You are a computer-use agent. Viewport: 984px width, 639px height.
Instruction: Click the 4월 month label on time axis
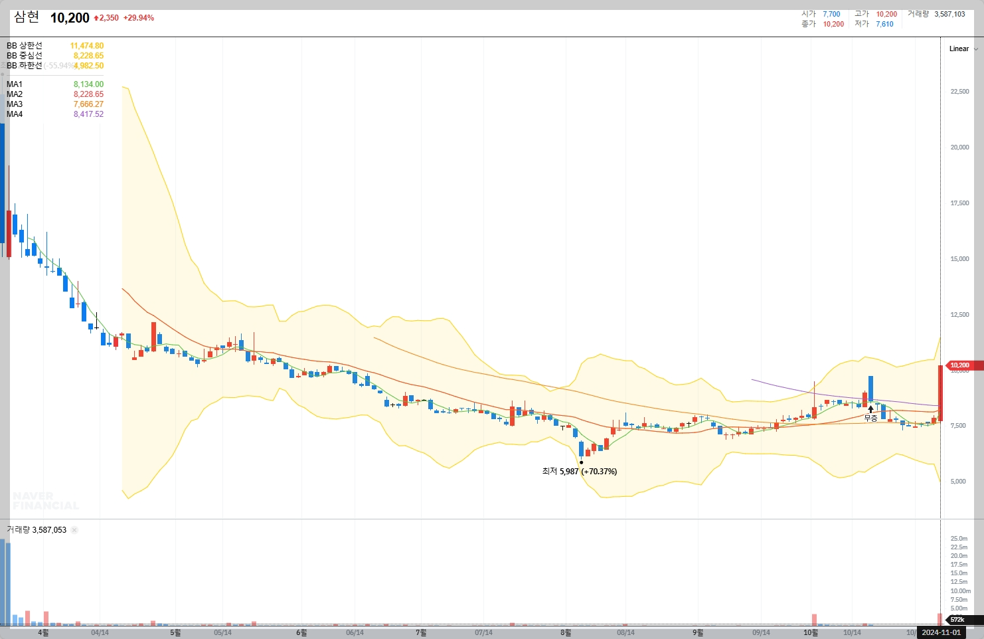coord(43,632)
